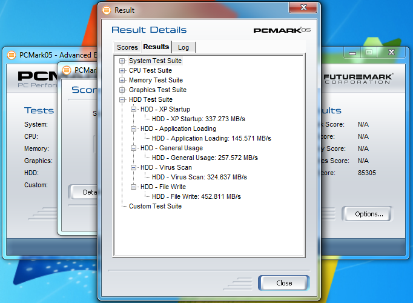Select the HDD - XP Startup parent row

165,109
